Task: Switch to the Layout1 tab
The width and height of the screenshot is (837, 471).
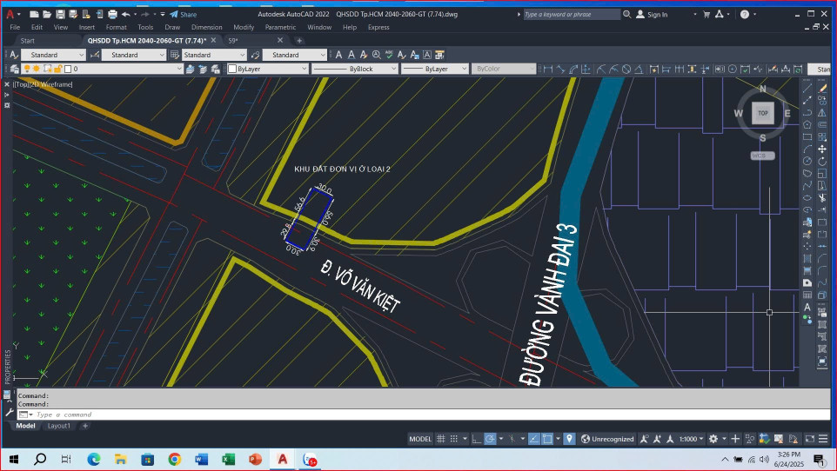Action: pos(58,426)
